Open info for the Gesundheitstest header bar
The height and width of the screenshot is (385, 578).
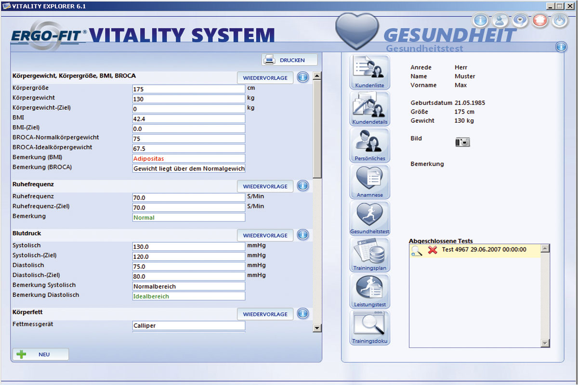[x=561, y=47]
